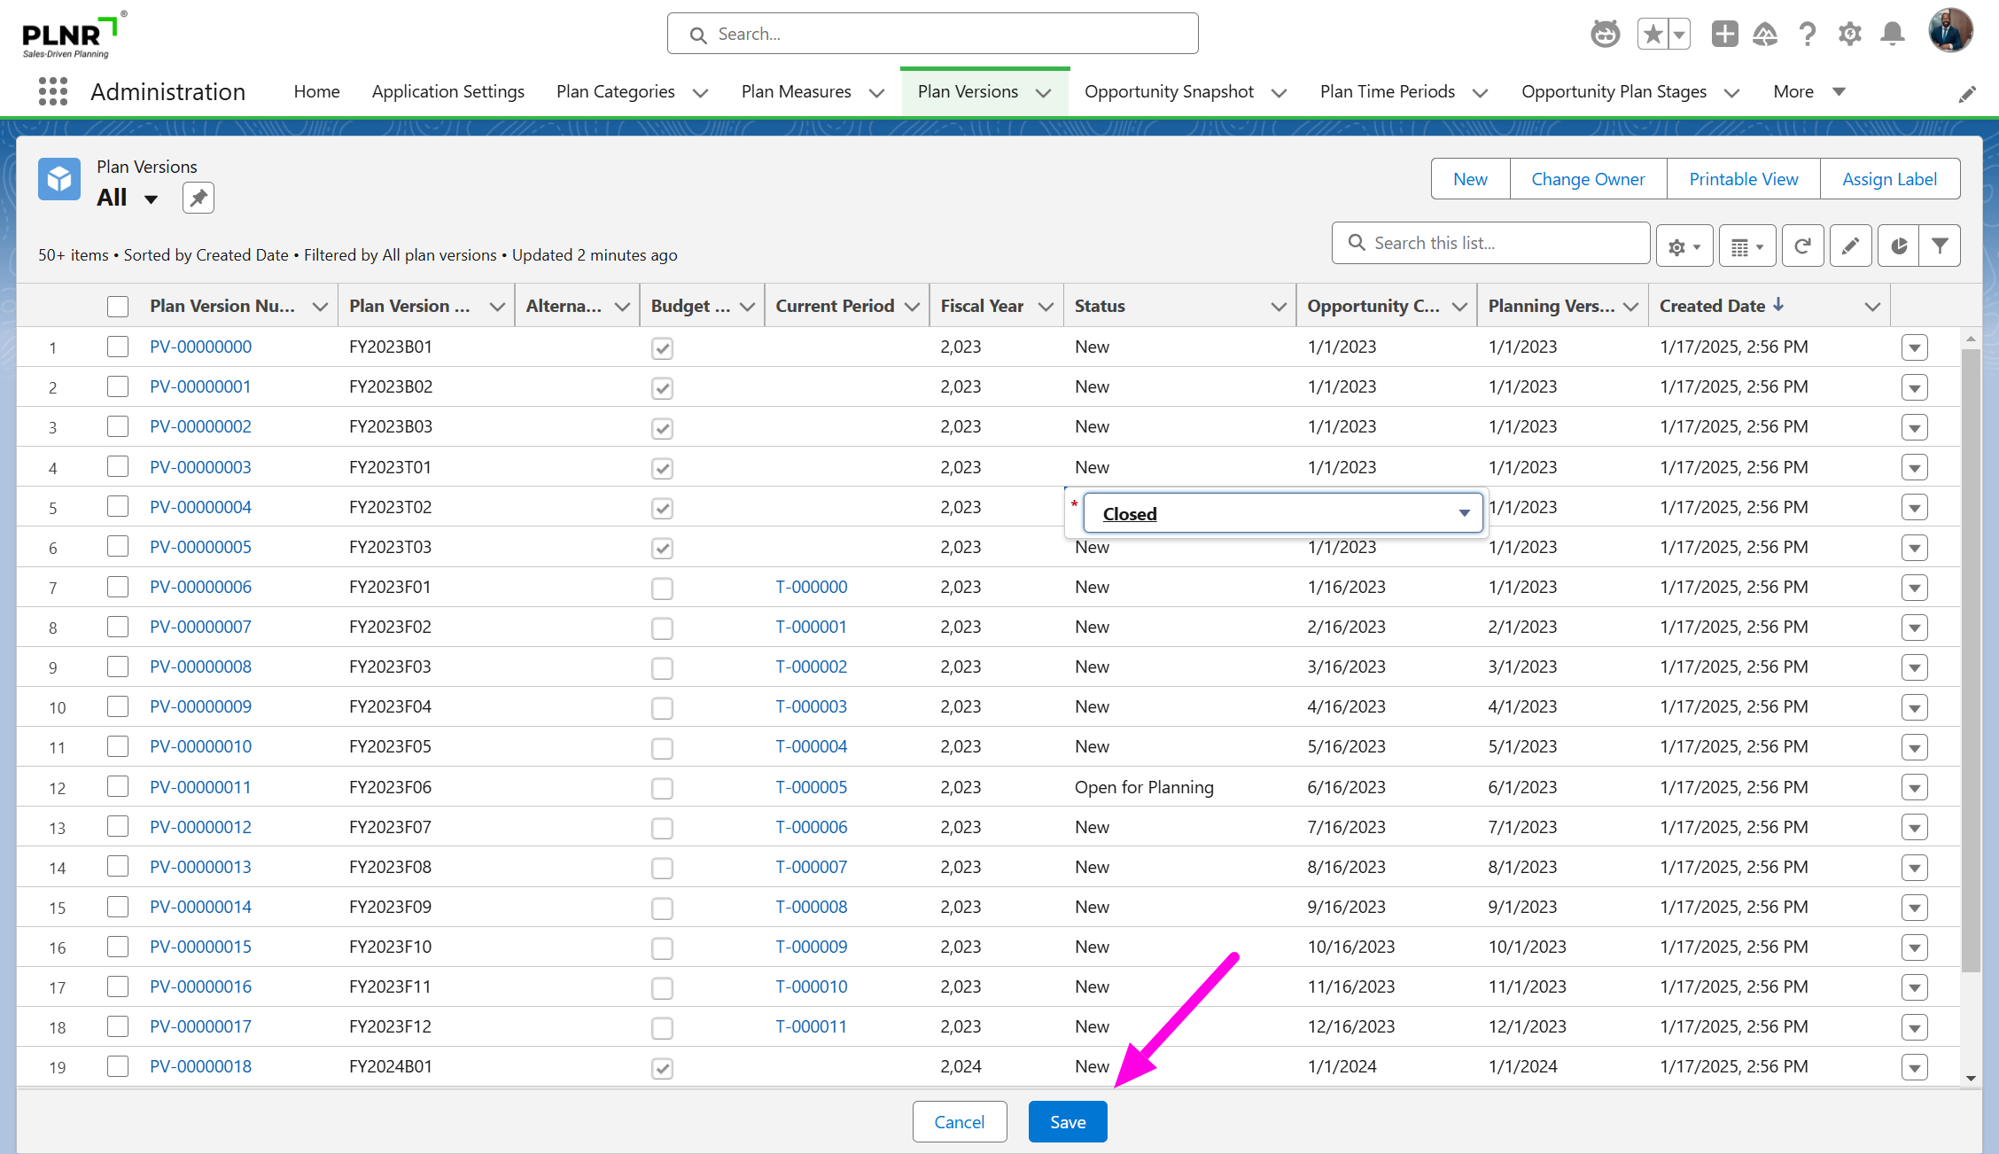Show the charts panel icon
This screenshot has width=1999, height=1154.
(x=1897, y=246)
